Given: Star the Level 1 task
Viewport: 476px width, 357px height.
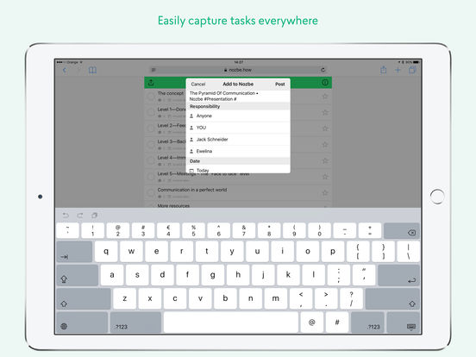Looking at the screenshot, I should click(x=325, y=113).
